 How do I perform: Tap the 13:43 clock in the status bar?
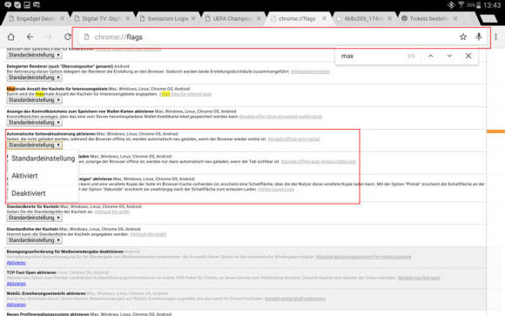tap(492, 5)
